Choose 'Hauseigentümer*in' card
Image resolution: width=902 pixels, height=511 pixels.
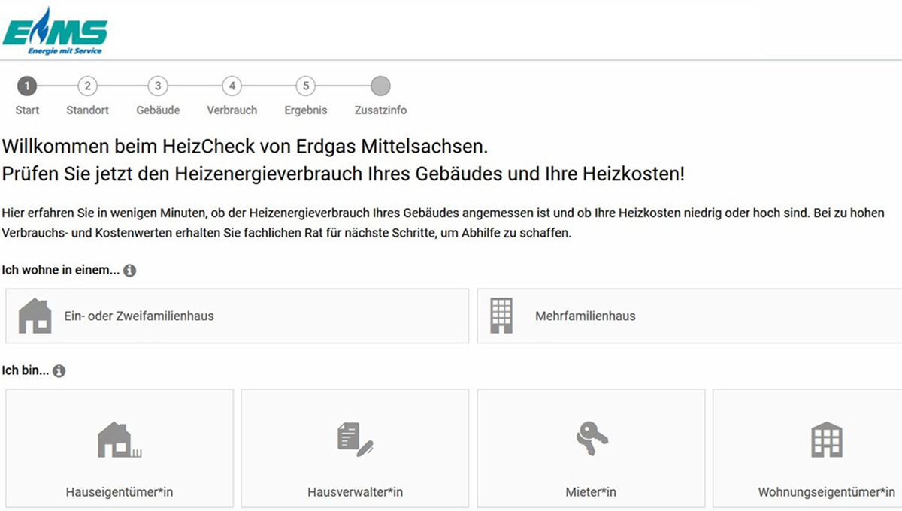coord(120,449)
